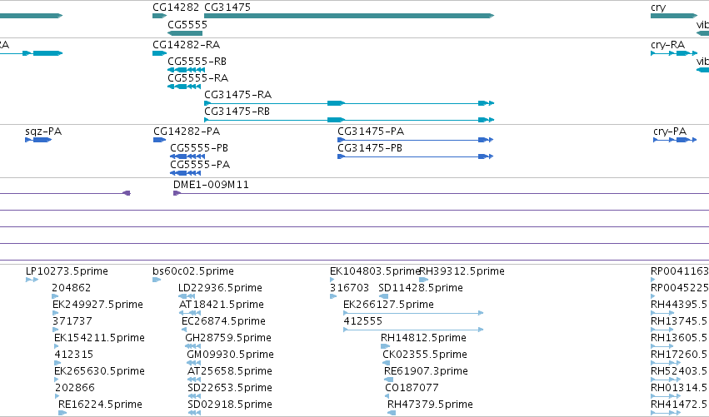Click the cry-RA transcript
709x417 pixels.
click(674, 53)
